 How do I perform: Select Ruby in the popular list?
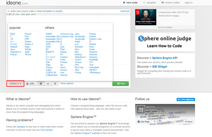tap(27, 47)
